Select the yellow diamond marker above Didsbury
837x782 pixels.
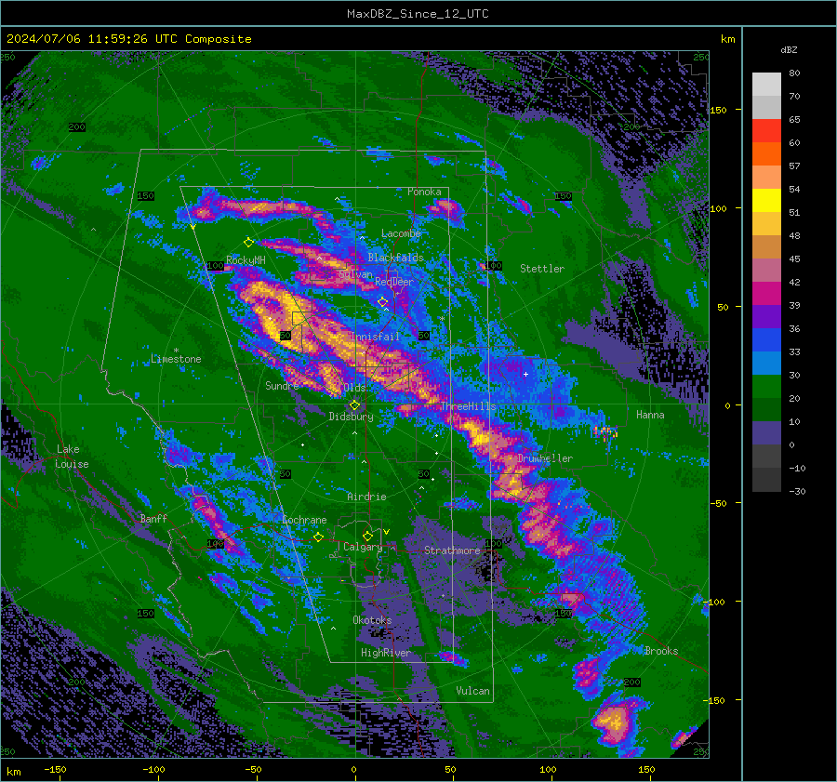point(354,405)
